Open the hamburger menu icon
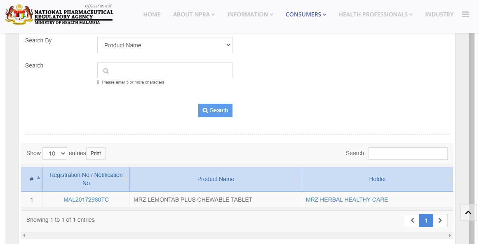The image size is (479, 244). pyautogui.click(x=465, y=14)
